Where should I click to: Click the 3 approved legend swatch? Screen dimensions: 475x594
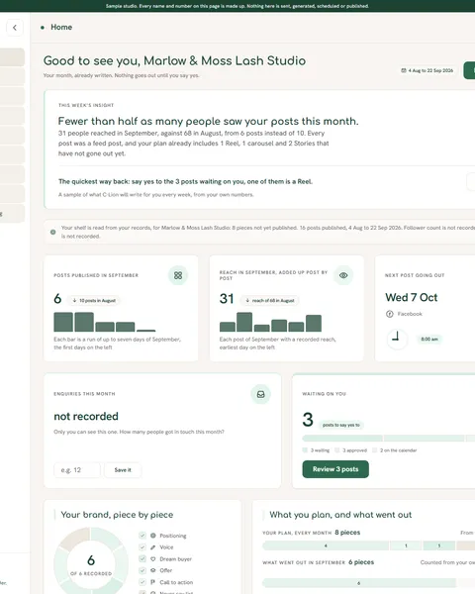pyautogui.click(x=336, y=450)
